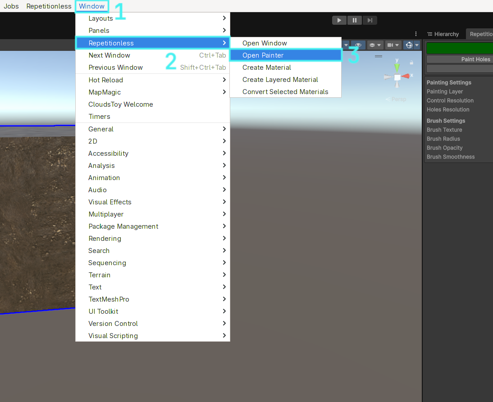493x402 pixels.
Task: Toggle the eye icon in the Scene toolbar
Action: click(358, 45)
